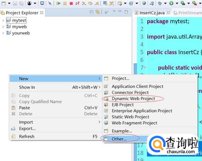Open the Run dropdown arrow
This screenshot has height=161, width=202.
point(177,3)
